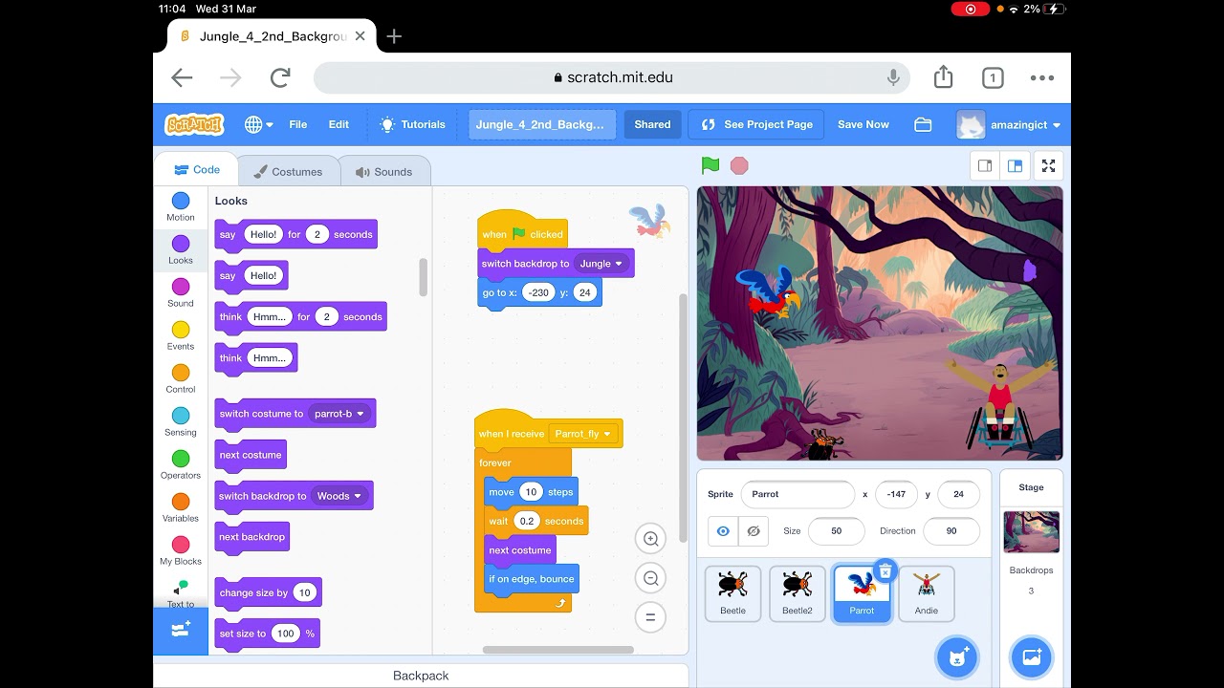Reset workspace zoom with equals icon
The image size is (1224, 688).
pos(650,617)
